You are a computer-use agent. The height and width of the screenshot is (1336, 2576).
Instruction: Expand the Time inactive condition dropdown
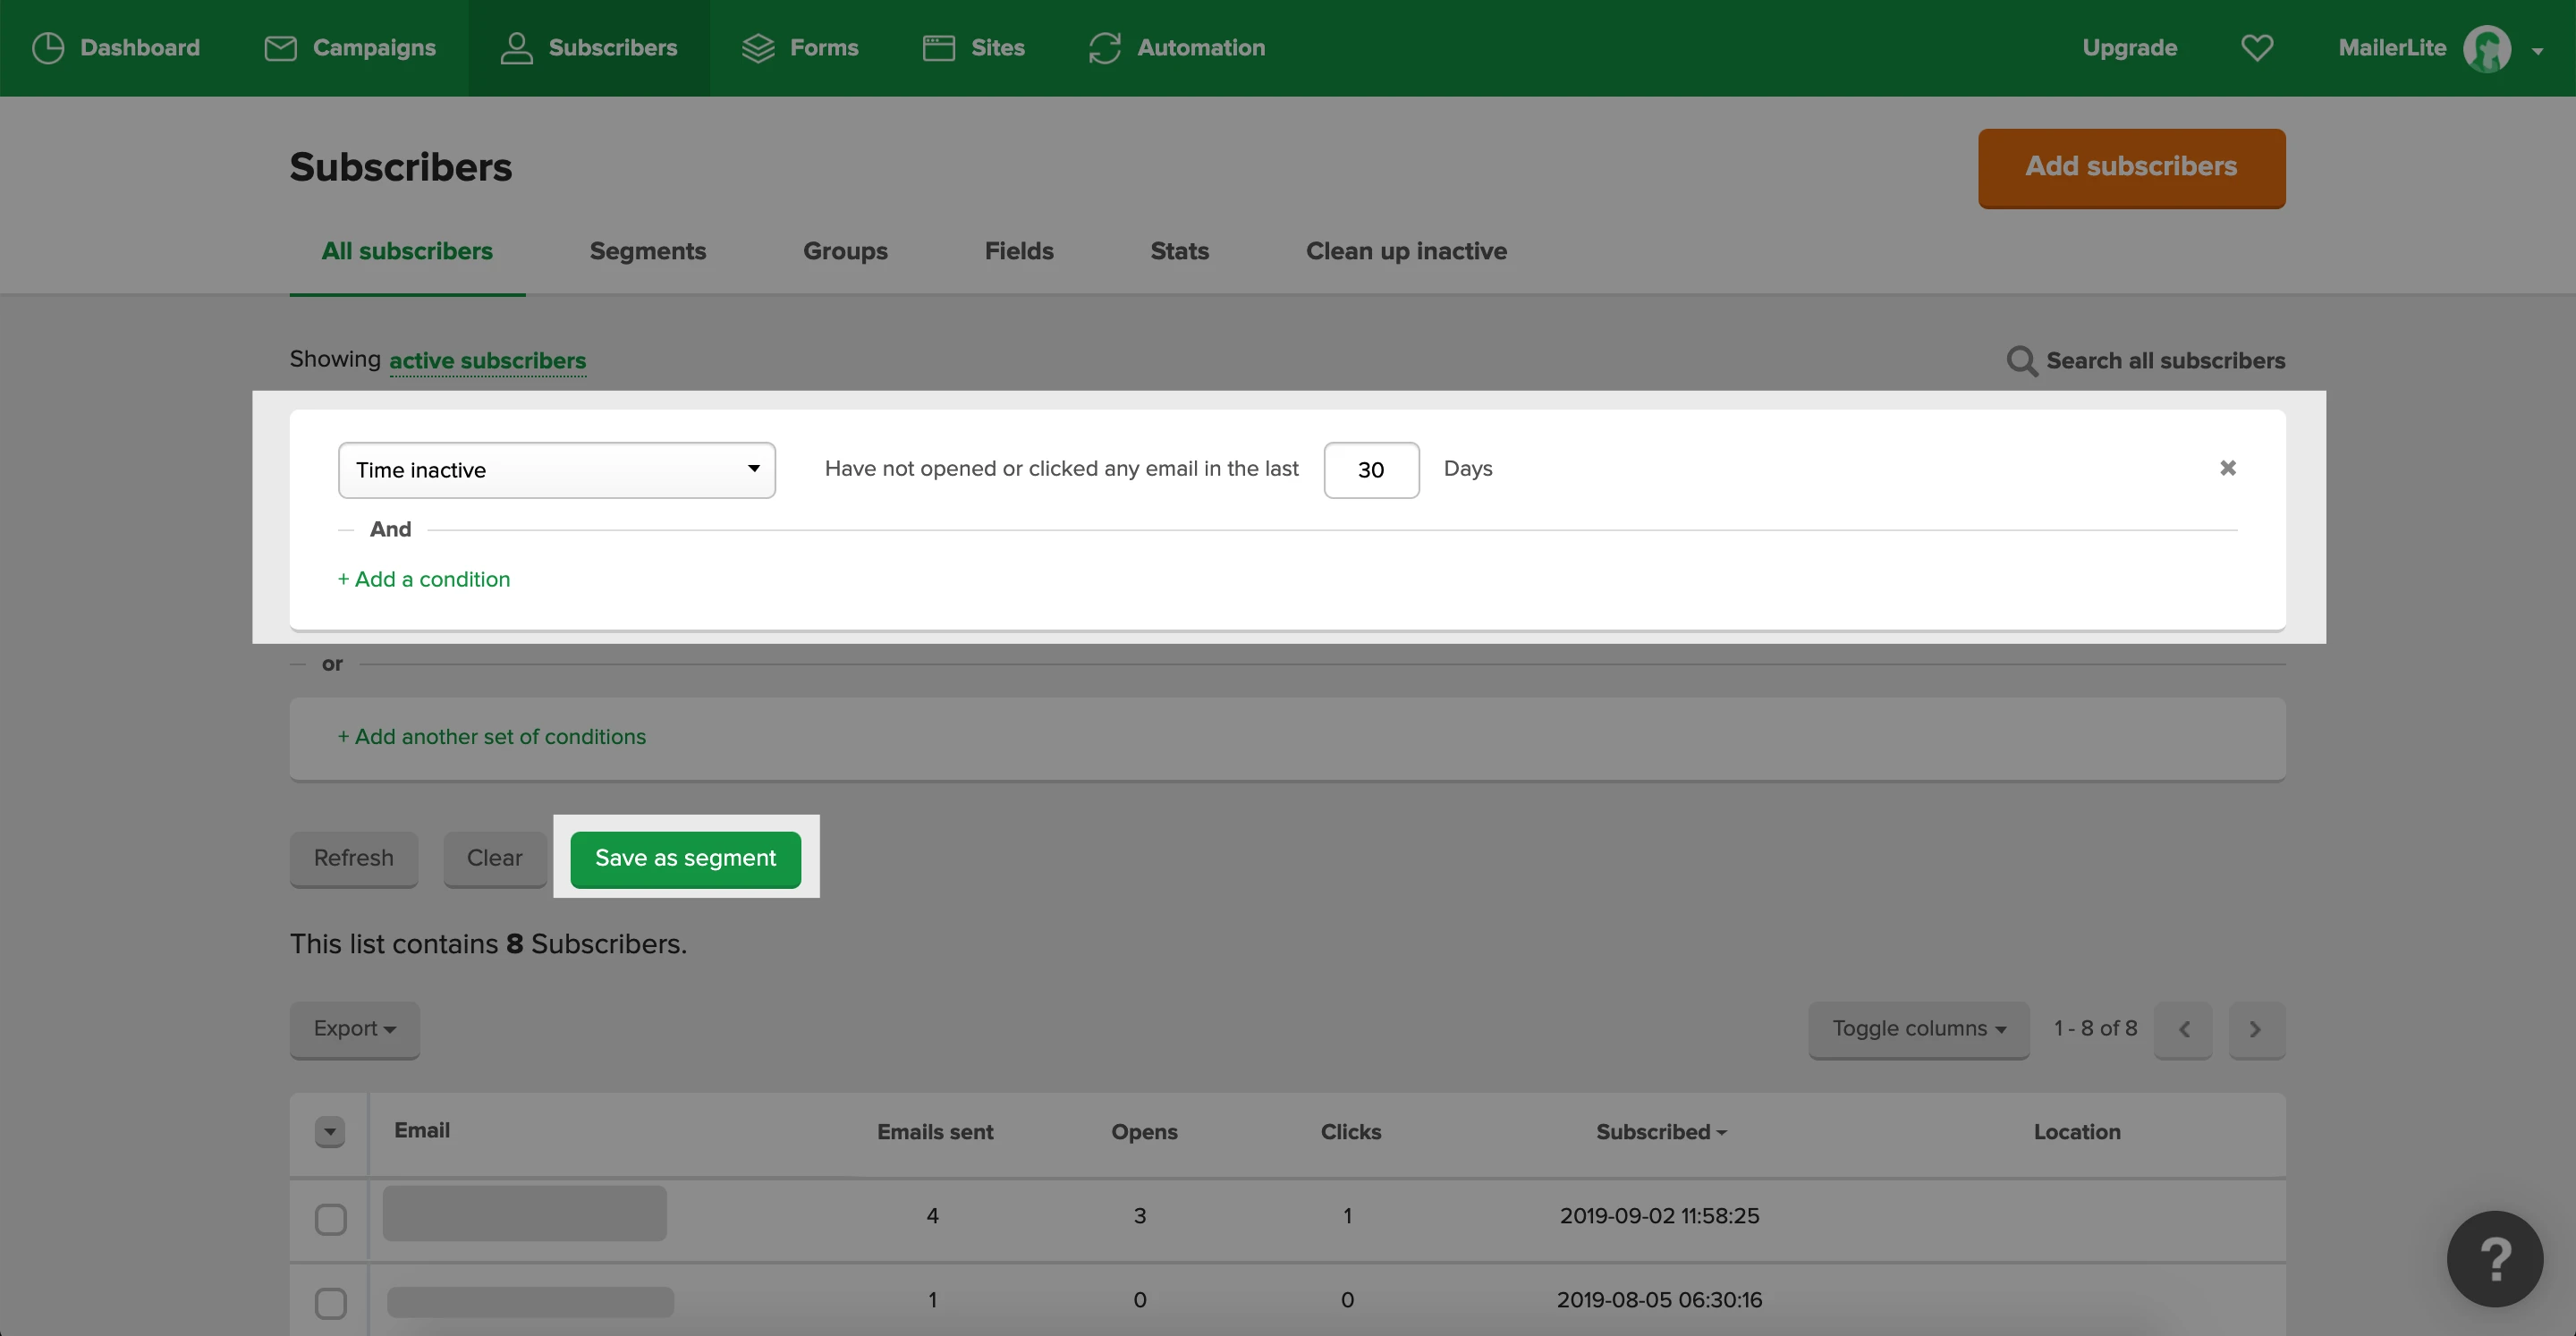[x=556, y=470]
